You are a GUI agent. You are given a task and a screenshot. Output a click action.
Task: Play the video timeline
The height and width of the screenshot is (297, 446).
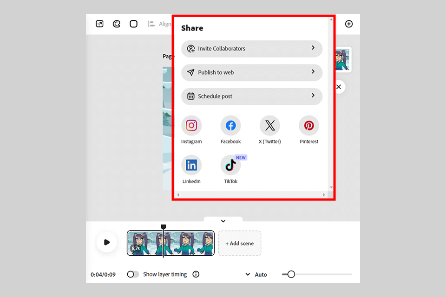coord(107,242)
